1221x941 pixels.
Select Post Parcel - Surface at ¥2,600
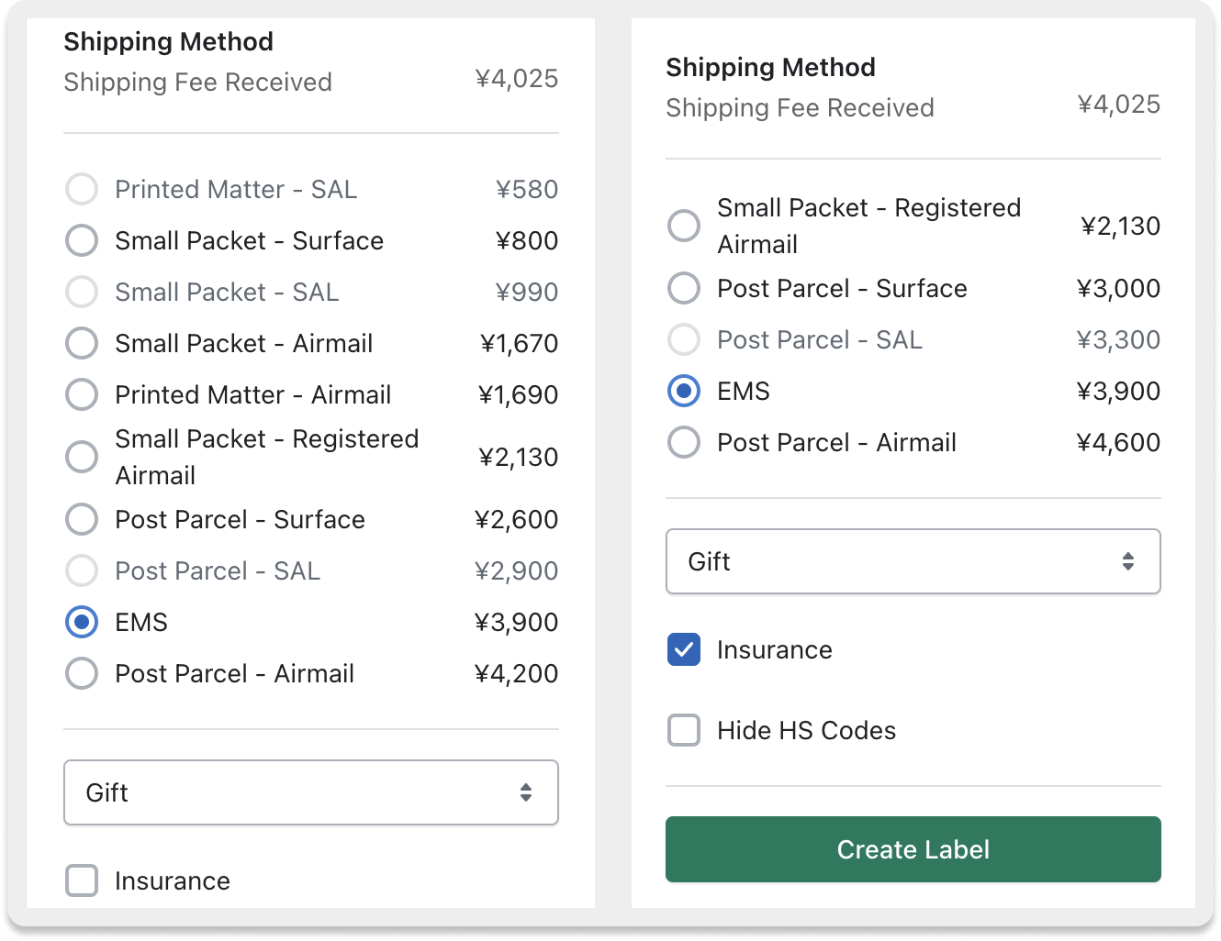[82, 520]
